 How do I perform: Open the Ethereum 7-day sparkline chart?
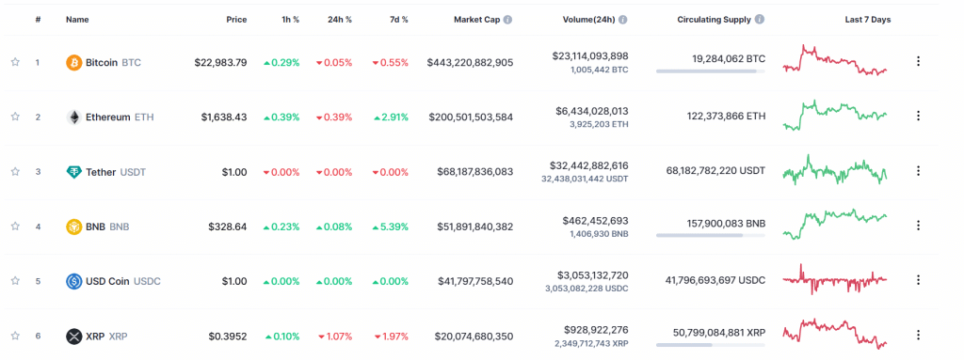835,116
